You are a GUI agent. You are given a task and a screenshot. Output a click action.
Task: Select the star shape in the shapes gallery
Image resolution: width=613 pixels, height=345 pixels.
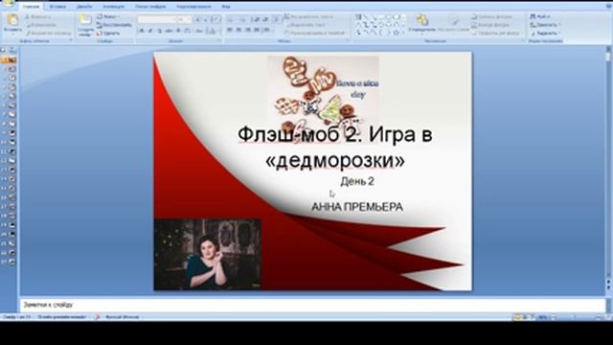(396, 33)
